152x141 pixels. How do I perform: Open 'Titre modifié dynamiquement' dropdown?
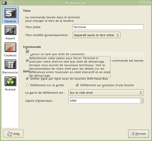[x=96, y=35]
